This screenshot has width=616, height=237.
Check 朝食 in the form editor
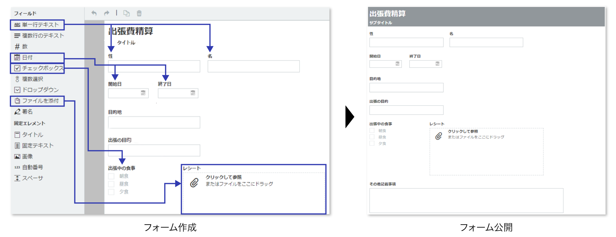point(111,176)
